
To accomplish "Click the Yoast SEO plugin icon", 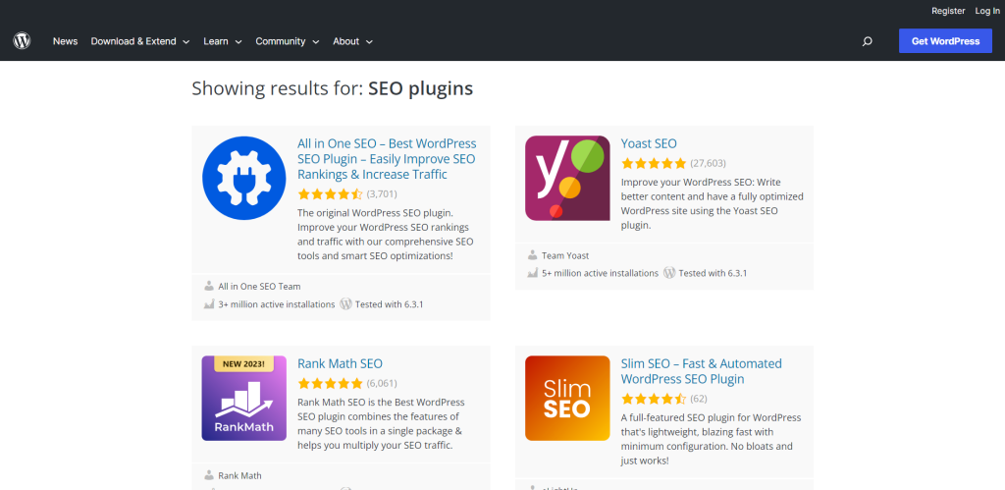I will pyautogui.click(x=567, y=178).
